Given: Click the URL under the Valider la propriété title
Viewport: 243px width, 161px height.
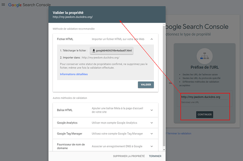Looking at the screenshot, I should 73,17.
